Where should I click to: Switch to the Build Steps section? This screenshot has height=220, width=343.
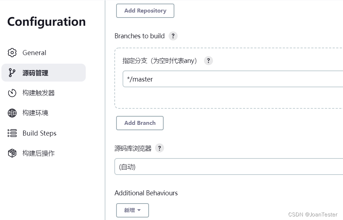click(x=39, y=133)
